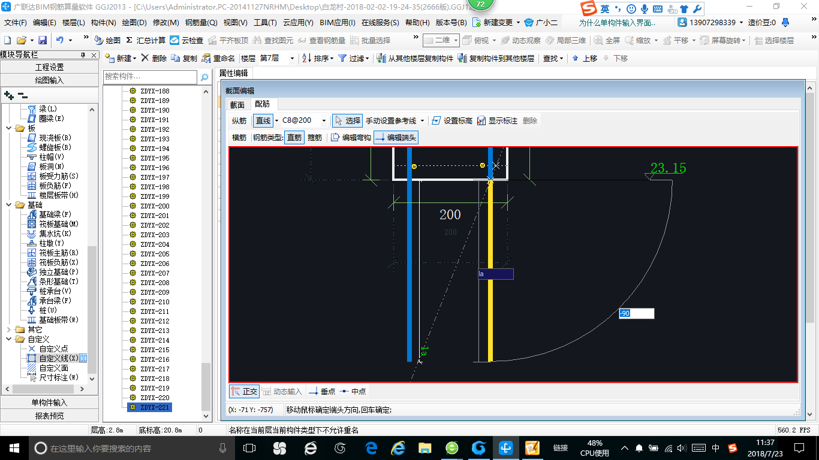
Task: Start 云检查 cloud check
Action: 186,40
